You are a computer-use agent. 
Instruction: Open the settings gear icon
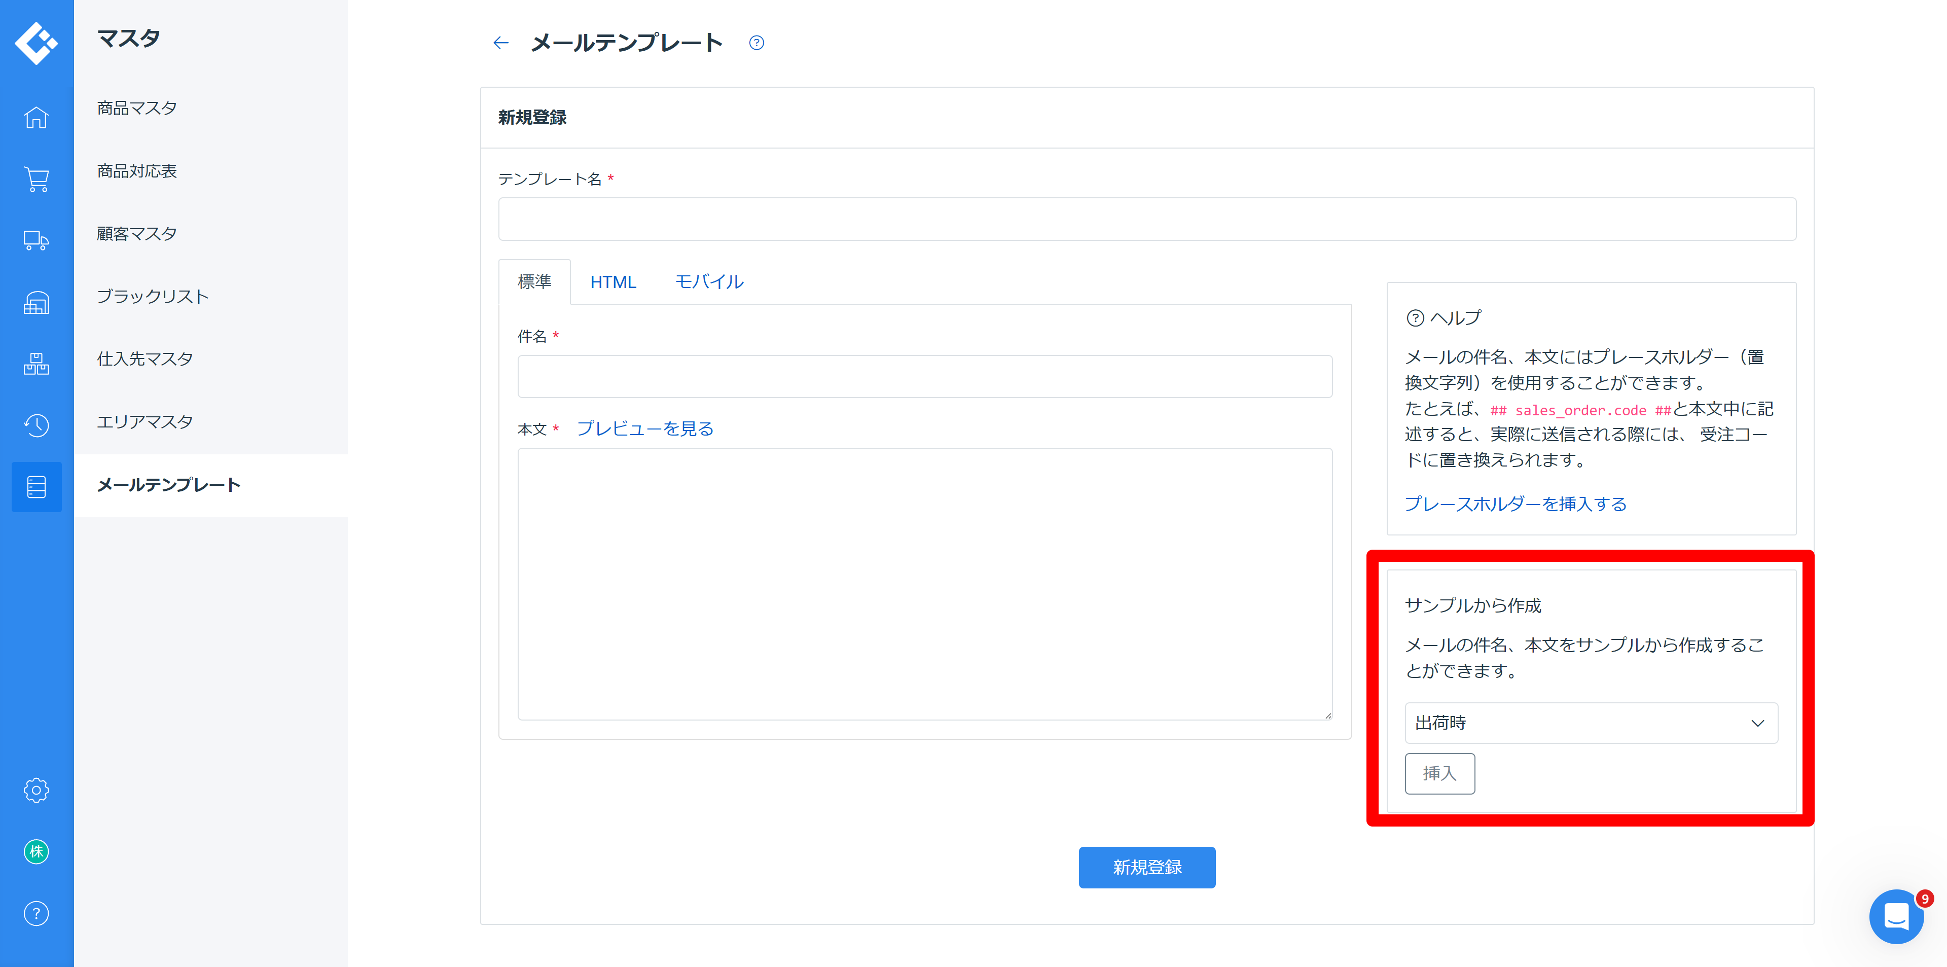[37, 790]
